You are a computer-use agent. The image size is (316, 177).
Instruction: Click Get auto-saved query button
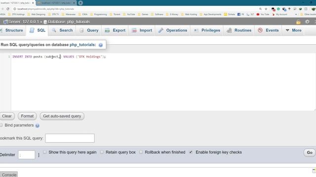[62, 116]
